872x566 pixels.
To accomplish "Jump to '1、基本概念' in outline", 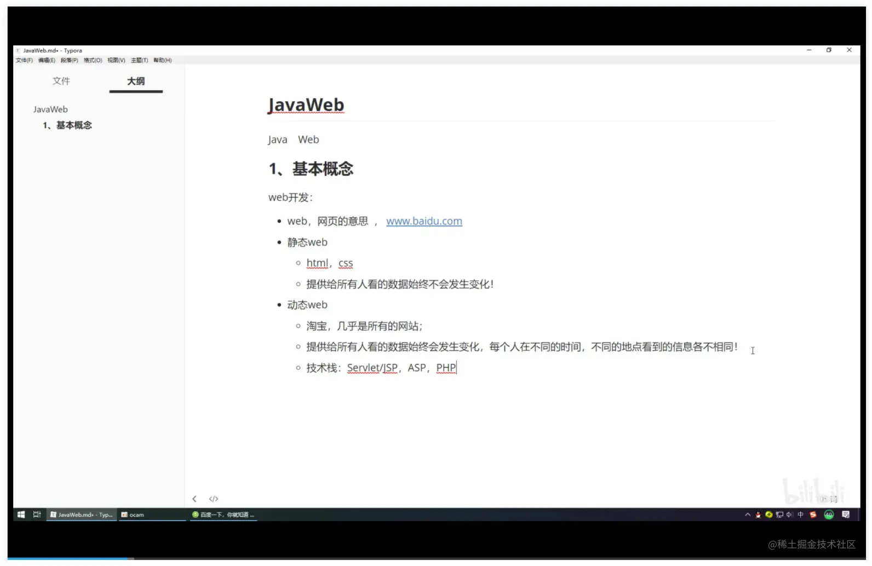I will pyautogui.click(x=67, y=125).
